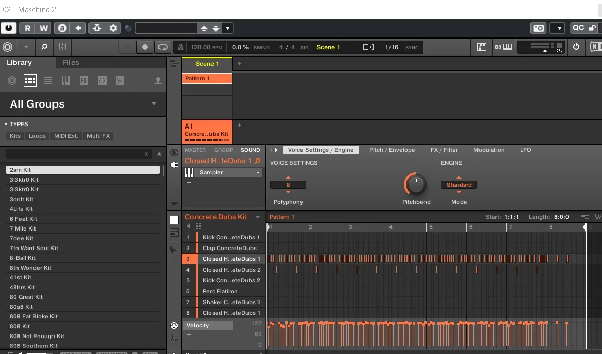602x354 pixels.
Task: Open the host toolbar gear settings icon
Action: [x=113, y=28]
